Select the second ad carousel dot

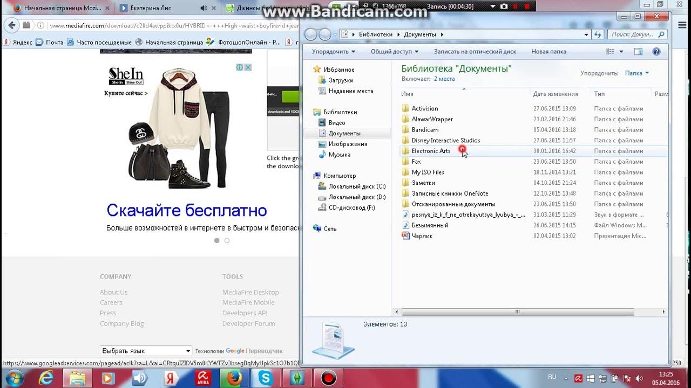227,240
